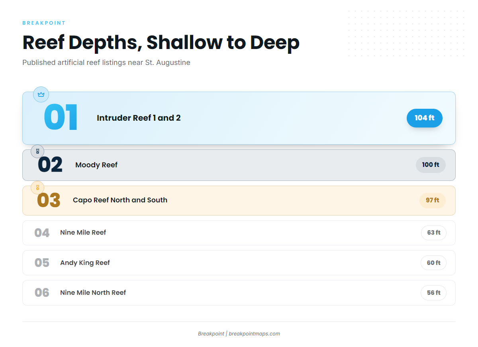The image size is (478, 347).
Task: Click the 104 ft depth badge
Action: [425, 118]
